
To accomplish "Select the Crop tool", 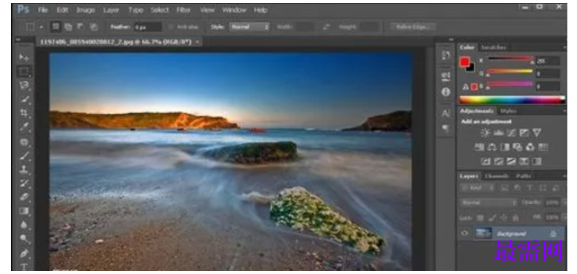I will point(25,113).
